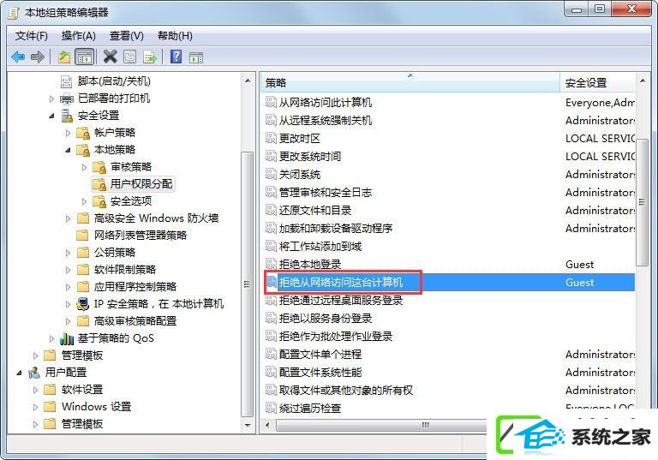Select the 安全选项 tree folder
This screenshot has width=658, height=460.
pyautogui.click(x=130, y=201)
